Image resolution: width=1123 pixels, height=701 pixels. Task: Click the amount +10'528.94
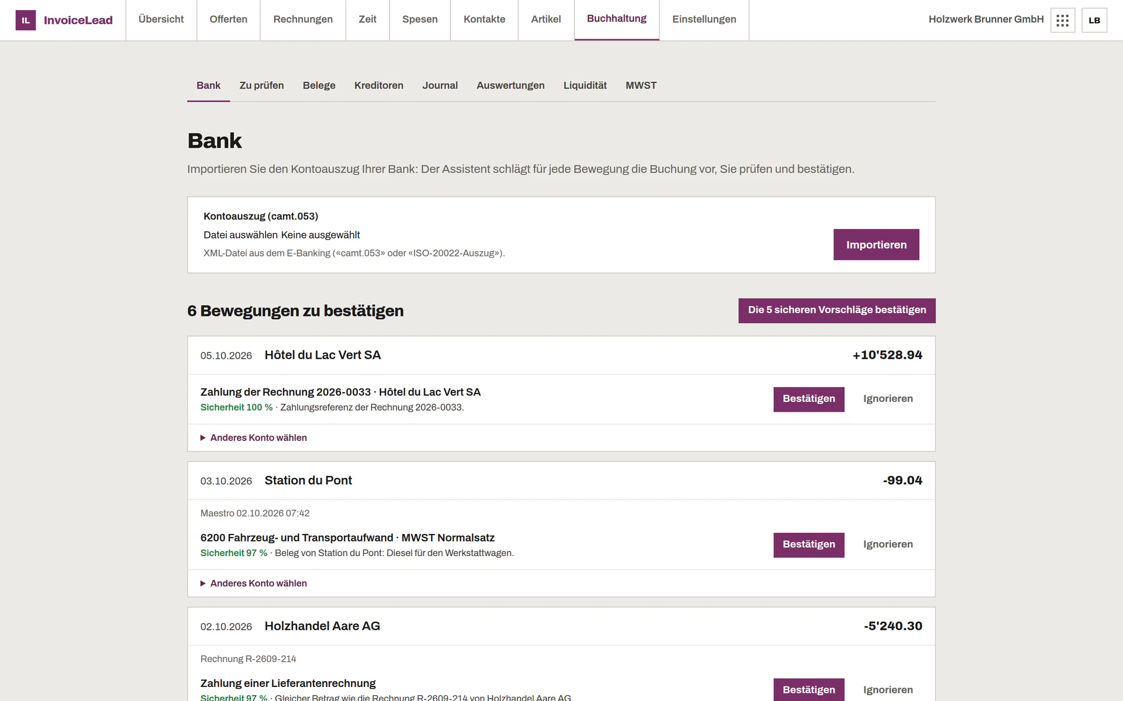coord(887,355)
